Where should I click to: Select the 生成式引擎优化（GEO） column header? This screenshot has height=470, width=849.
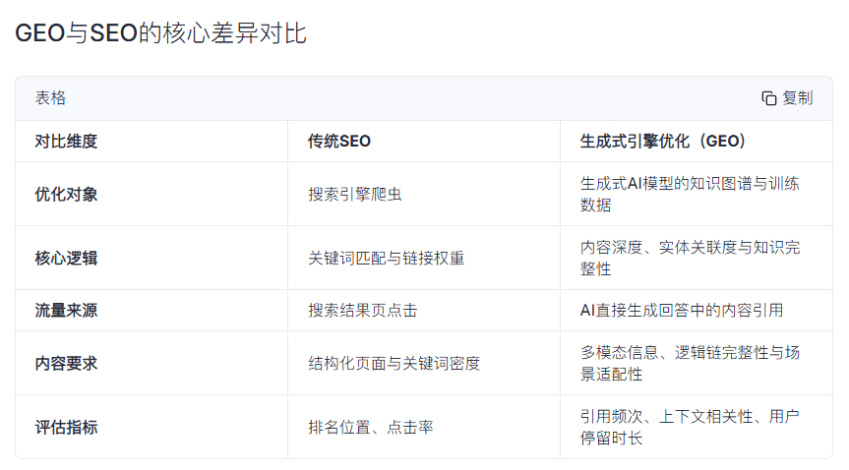[x=663, y=142]
